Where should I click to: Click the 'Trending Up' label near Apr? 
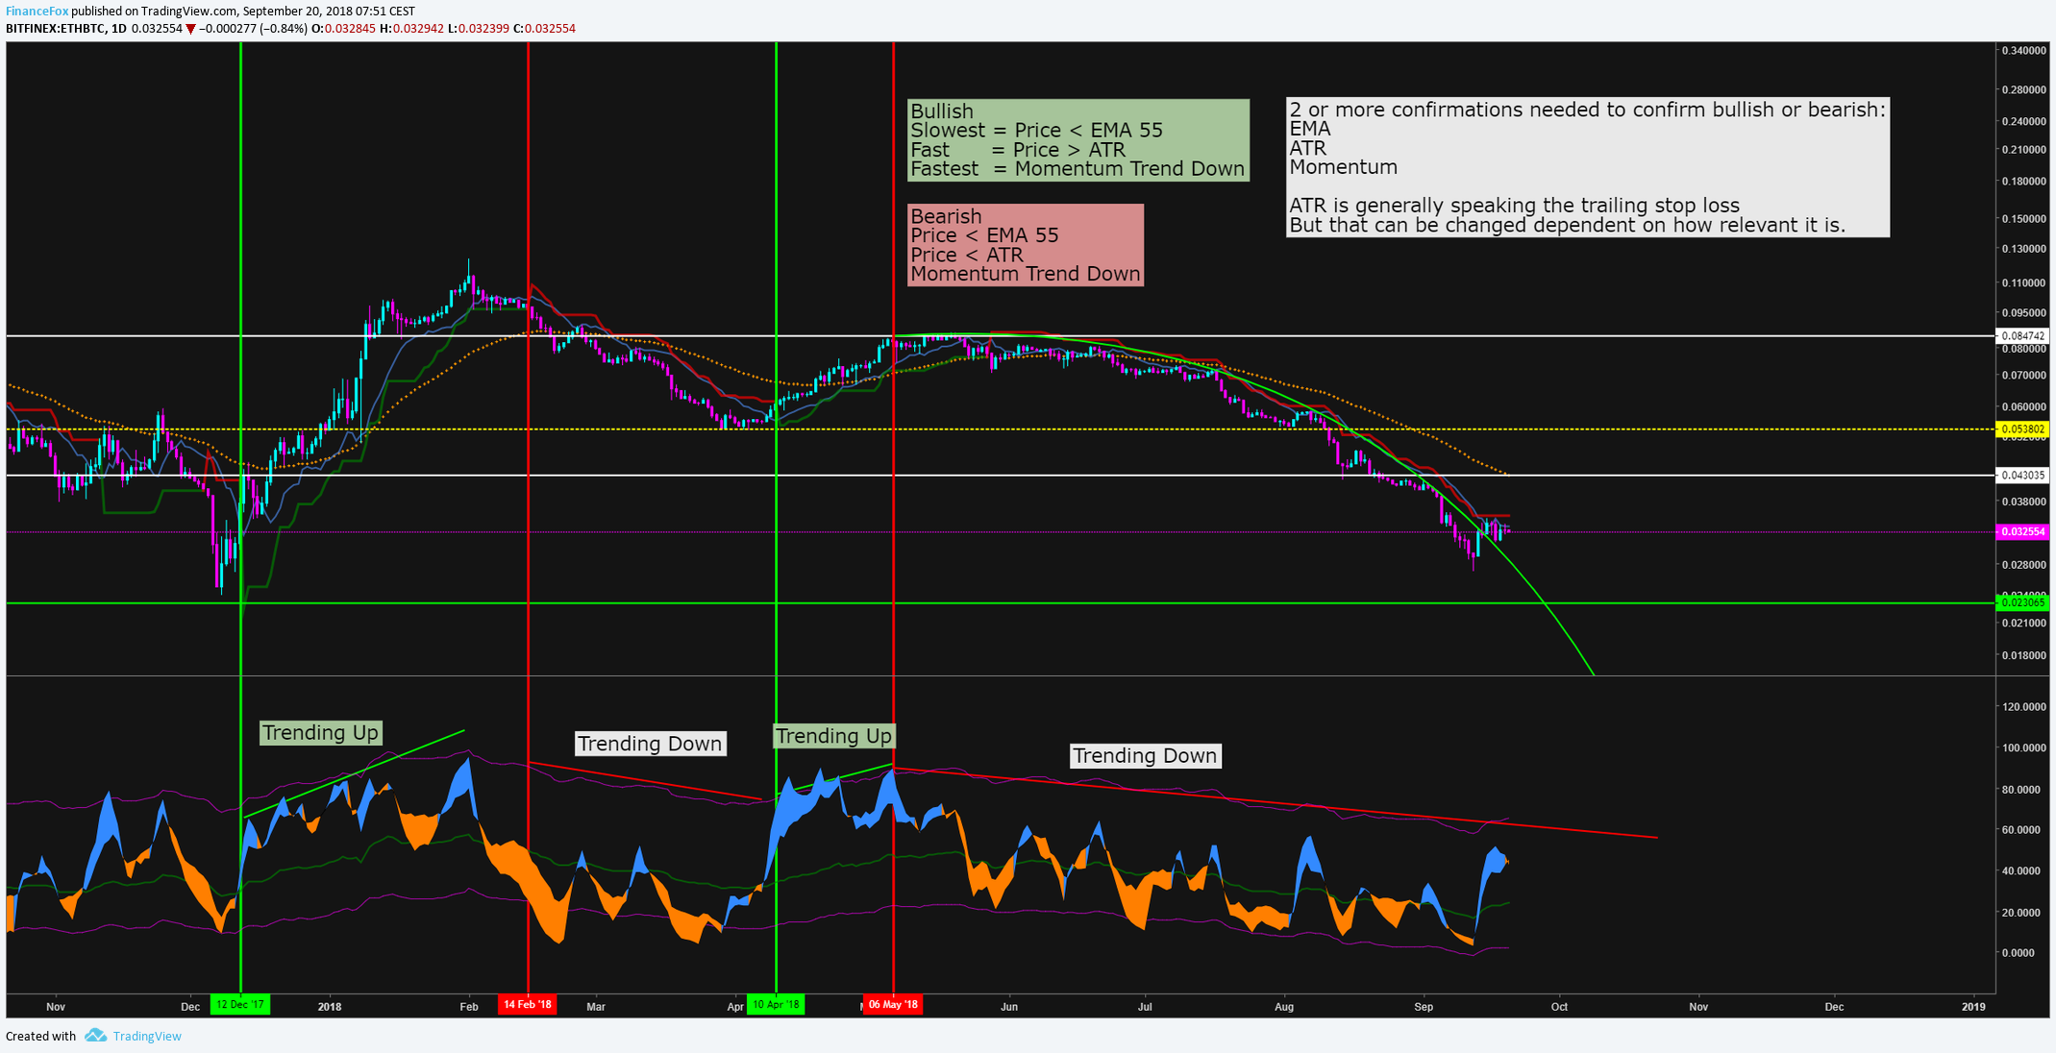pos(834,736)
